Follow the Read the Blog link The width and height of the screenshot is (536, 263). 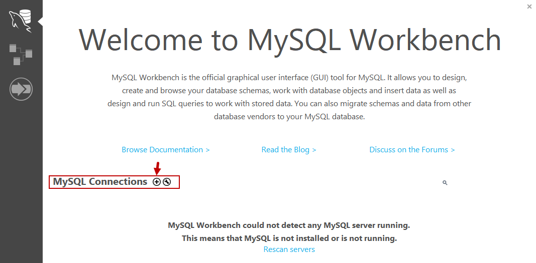click(289, 150)
